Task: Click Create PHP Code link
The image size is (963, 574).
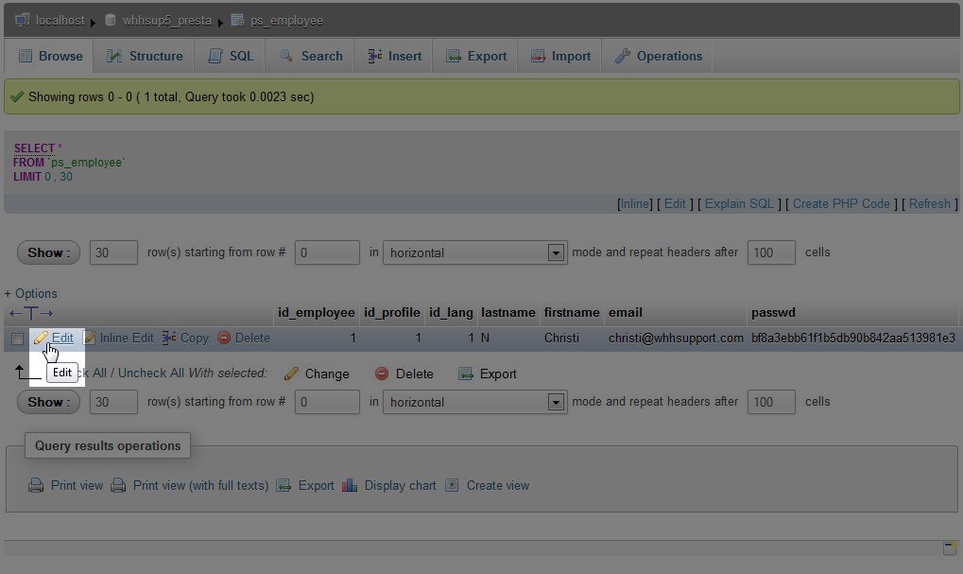Action: pos(841,203)
